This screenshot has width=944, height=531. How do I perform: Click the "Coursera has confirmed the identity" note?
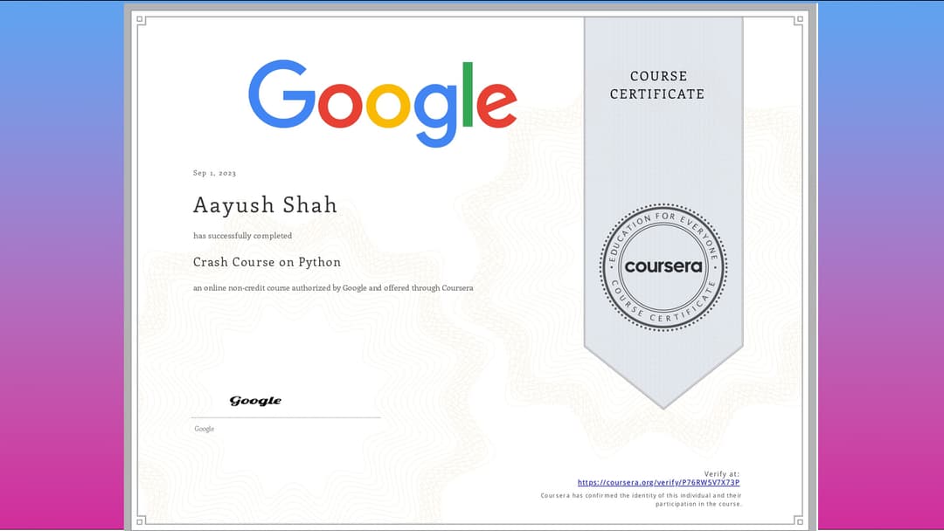click(642, 500)
